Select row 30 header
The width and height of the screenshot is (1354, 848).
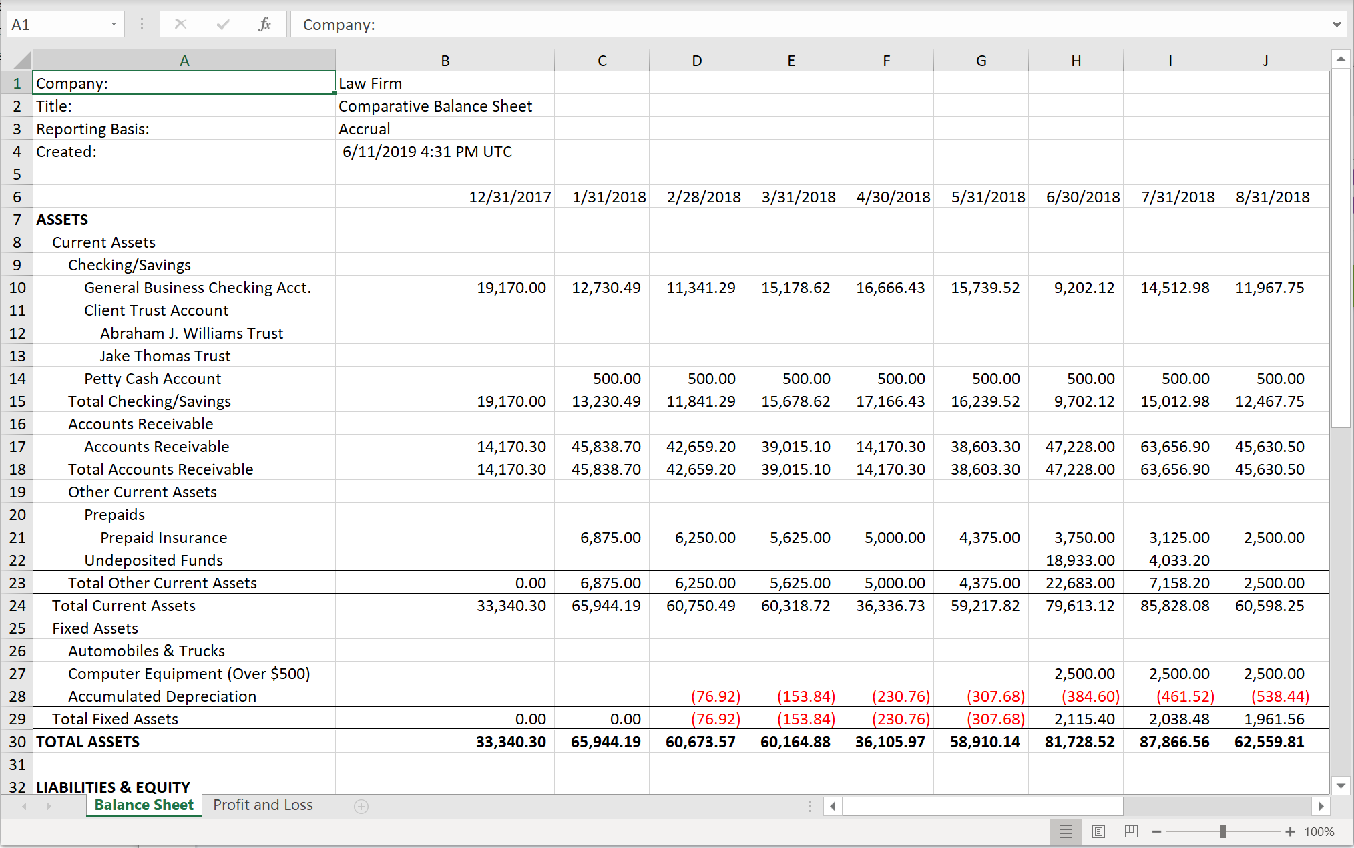(x=17, y=742)
